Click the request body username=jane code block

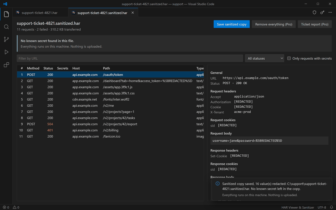coord(269,141)
